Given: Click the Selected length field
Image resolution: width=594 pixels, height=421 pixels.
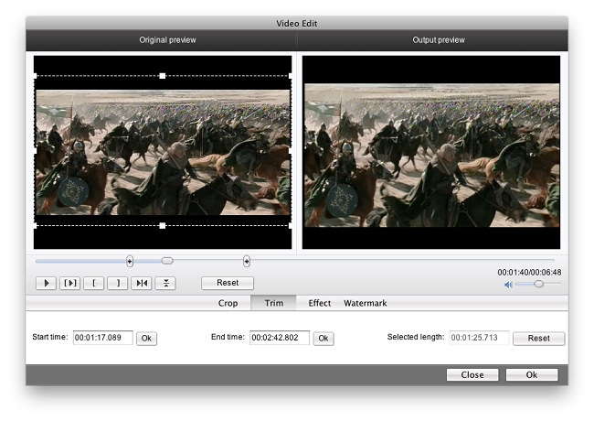Looking at the screenshot, I should 479,338.
